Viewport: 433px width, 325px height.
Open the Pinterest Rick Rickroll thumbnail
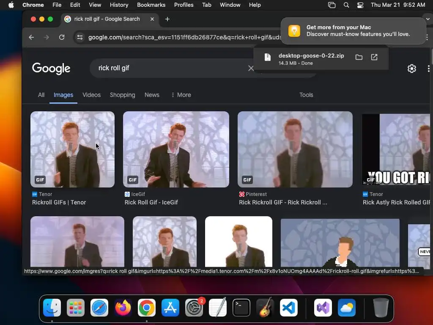(x=295, y=149)
